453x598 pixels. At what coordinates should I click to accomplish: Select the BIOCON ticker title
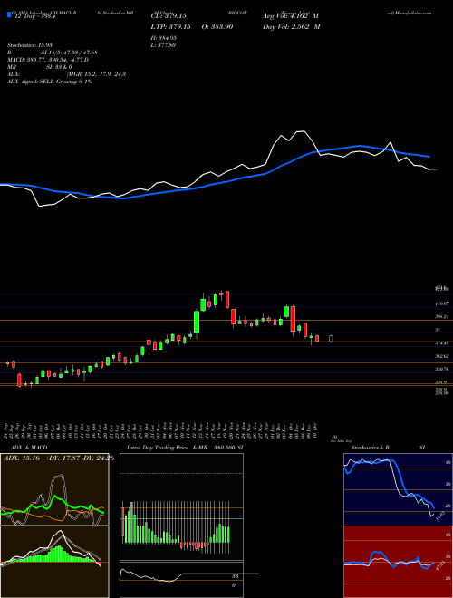(x=237, y=13)
